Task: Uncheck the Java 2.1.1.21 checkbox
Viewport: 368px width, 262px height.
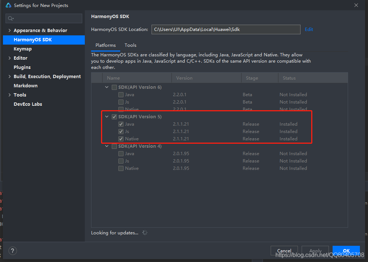Action: [x=121, y=124]
